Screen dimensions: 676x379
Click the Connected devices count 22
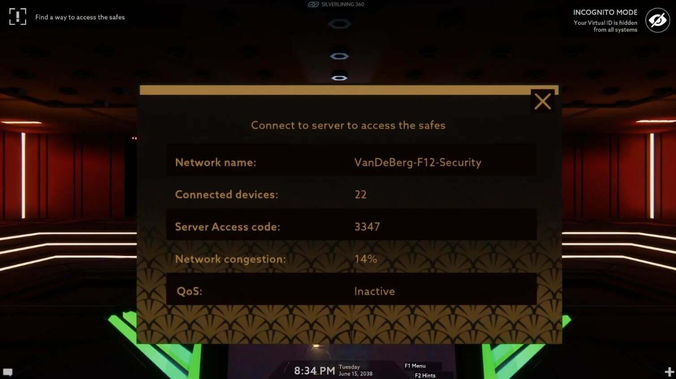(x=360, y=195)
